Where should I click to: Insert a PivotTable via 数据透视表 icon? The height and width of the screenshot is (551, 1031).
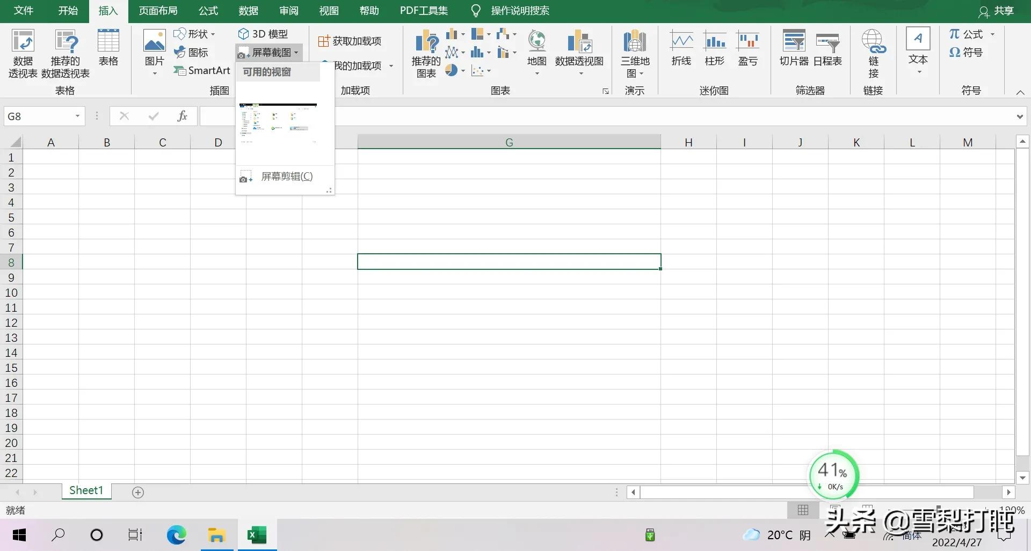point(23,52)
